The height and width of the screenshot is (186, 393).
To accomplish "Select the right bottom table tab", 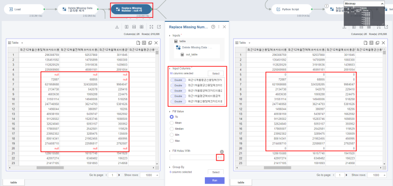I will [x=241, y=183].
